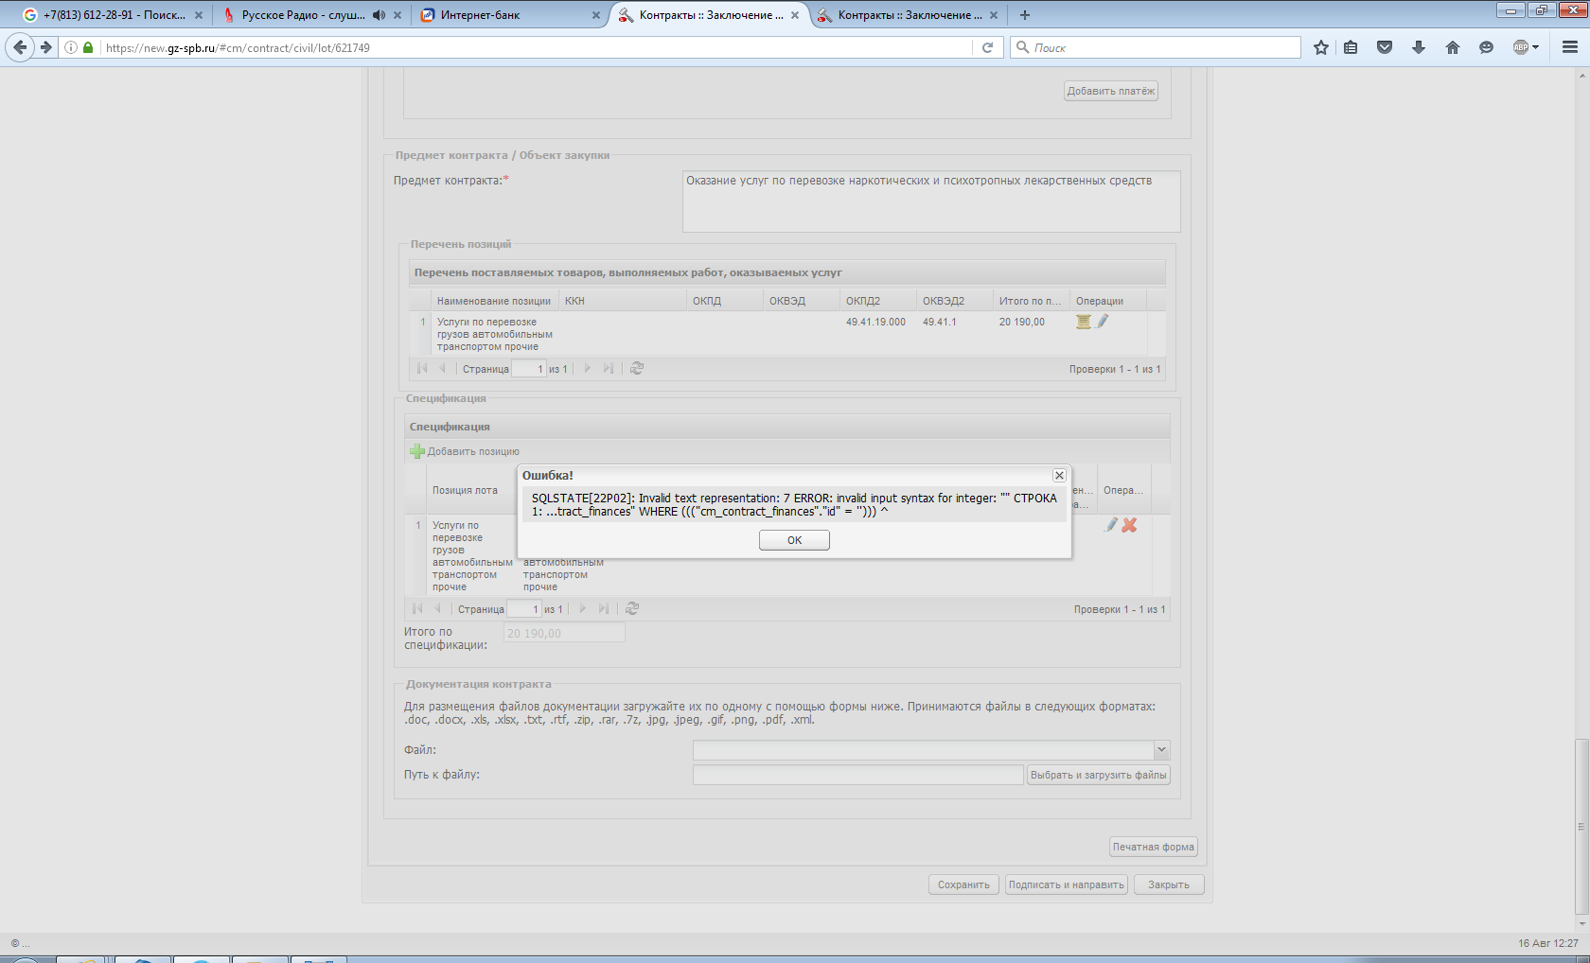Image resolution: width=1590 pixels, height=963 pixels.
Task: Close the Интернет-банк tab
Action: coord(596,15)
